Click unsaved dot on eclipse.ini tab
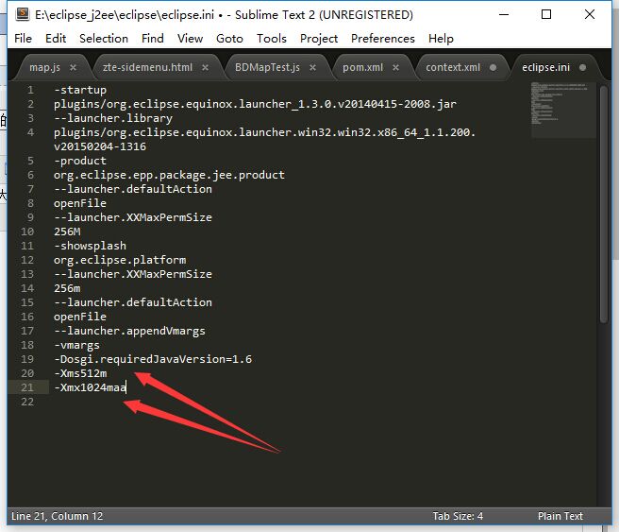Image resolution: width=619 pixels, height=532 pixels. tap(583, 67)
